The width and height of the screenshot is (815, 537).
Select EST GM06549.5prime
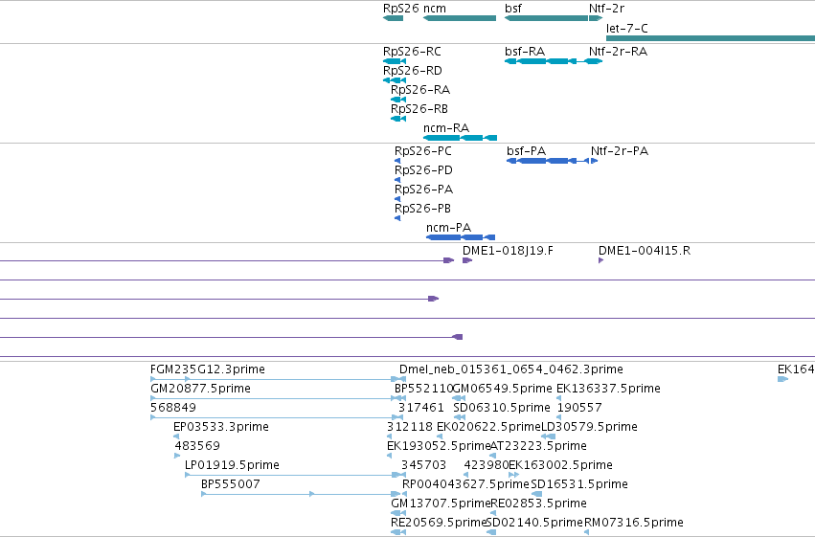[x=502, y=389]
